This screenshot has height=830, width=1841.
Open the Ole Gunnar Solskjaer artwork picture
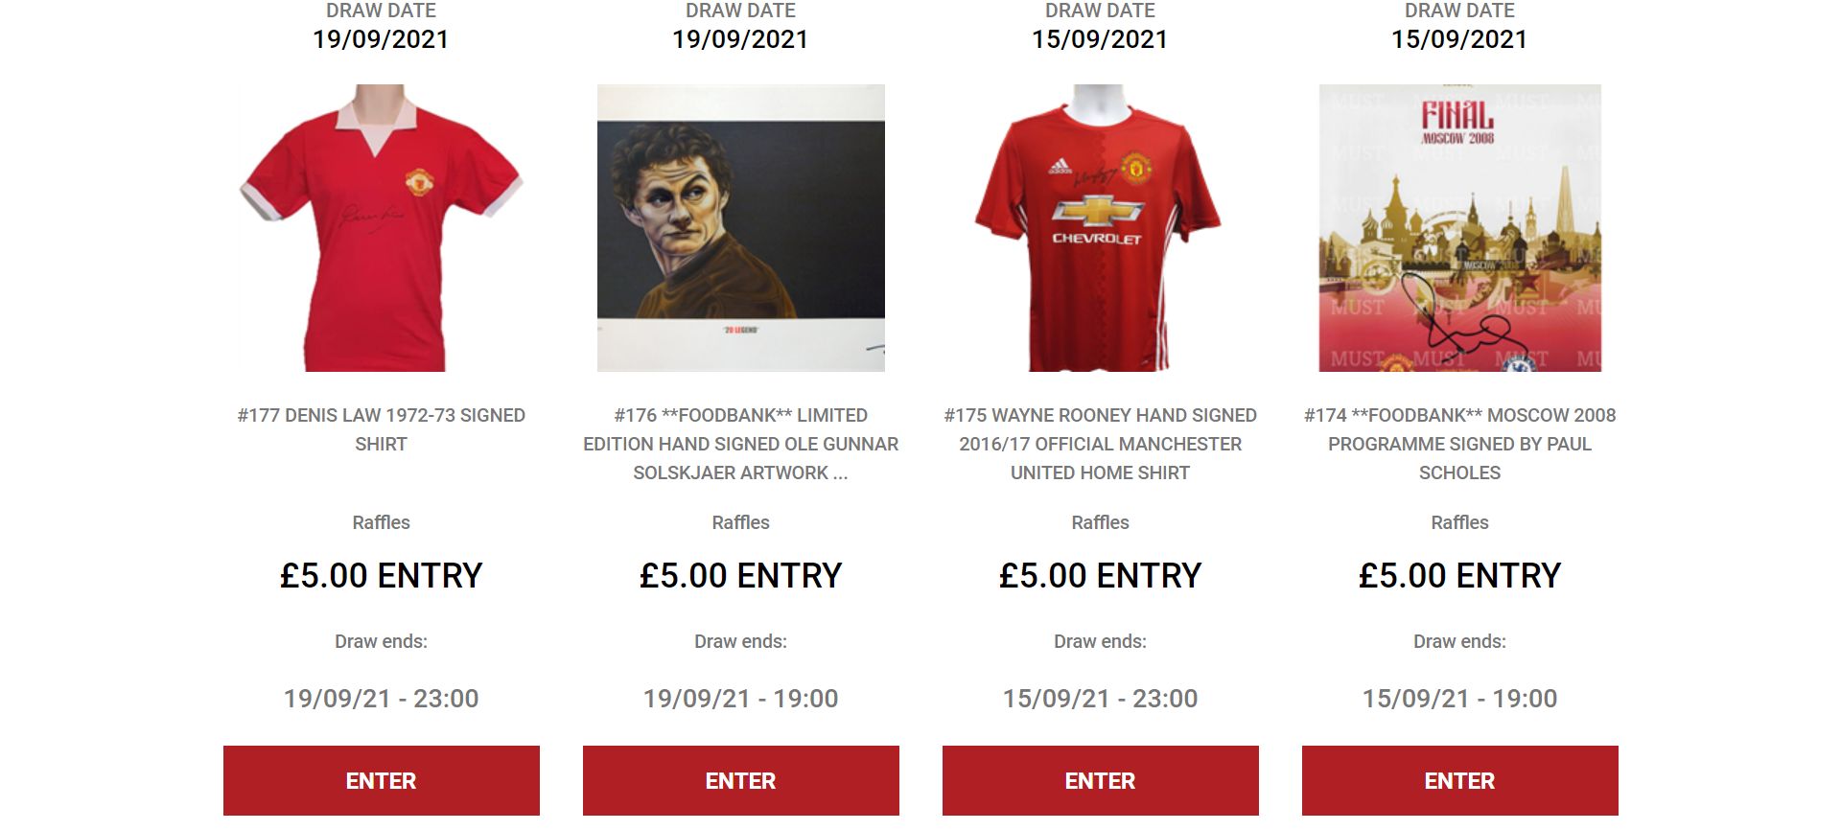(740, 228)
